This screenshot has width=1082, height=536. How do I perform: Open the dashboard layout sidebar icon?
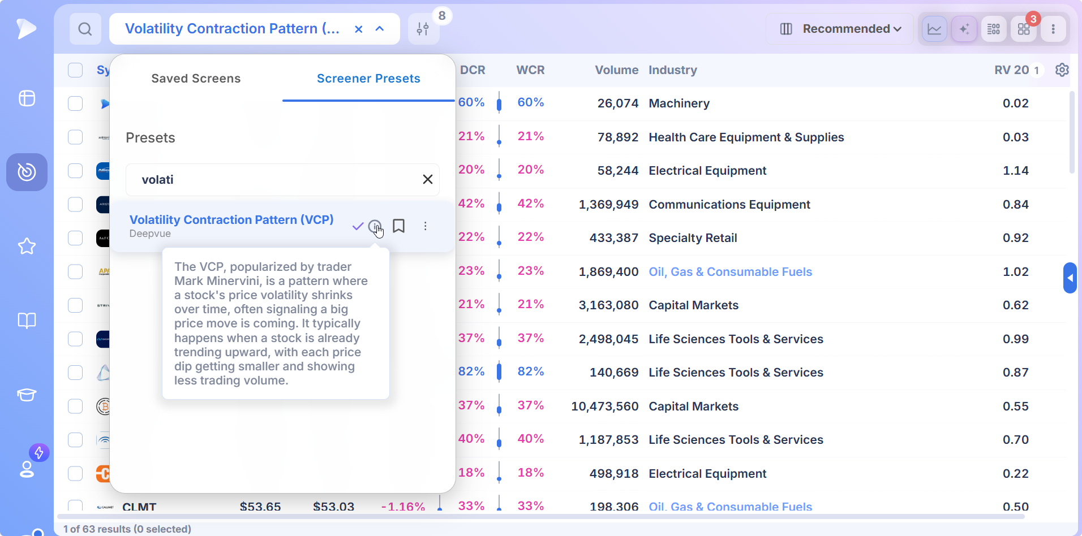tap(27, 98)
